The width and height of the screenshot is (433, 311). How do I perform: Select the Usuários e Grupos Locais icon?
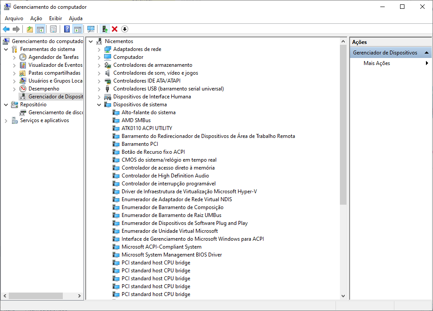[x=23, y=81]
